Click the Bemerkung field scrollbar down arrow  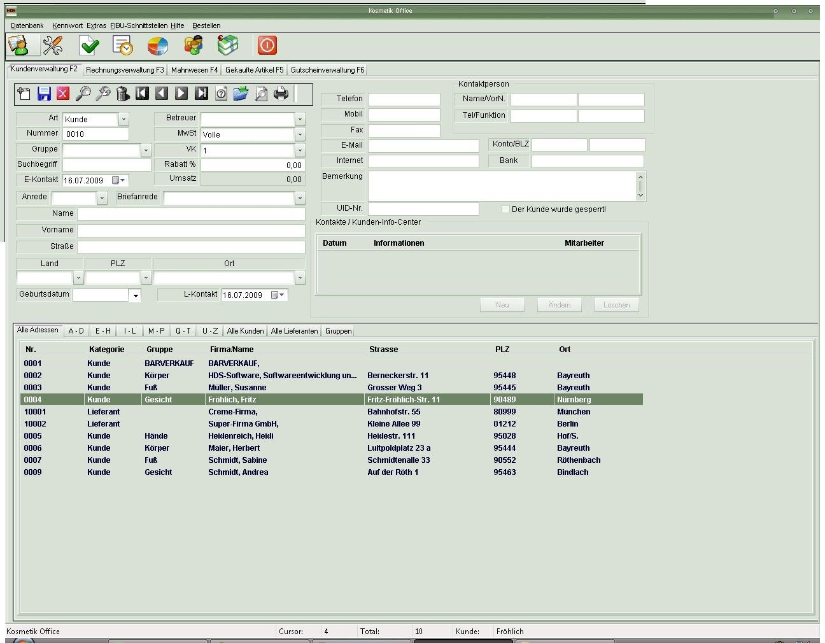(640, 195)
